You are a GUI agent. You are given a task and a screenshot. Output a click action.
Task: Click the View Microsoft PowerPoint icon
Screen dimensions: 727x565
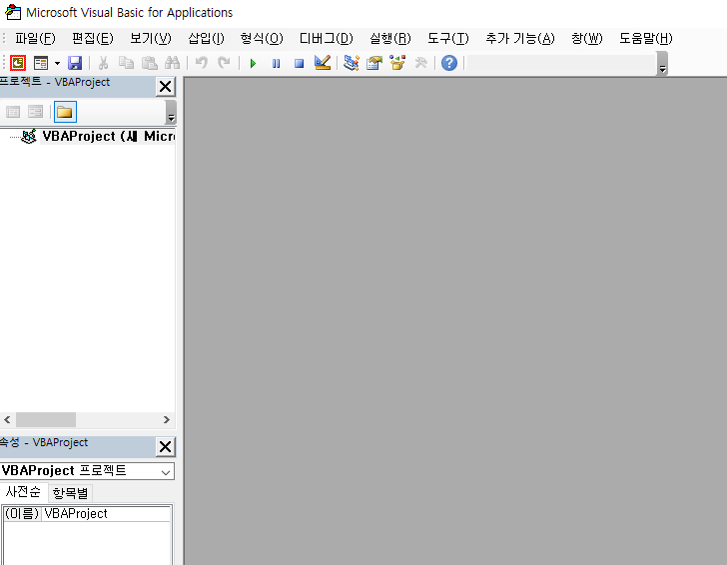[x=18, y=63]
